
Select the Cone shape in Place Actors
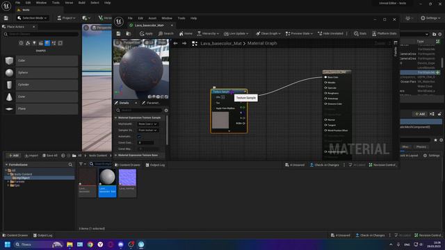[x=42, y=97]
